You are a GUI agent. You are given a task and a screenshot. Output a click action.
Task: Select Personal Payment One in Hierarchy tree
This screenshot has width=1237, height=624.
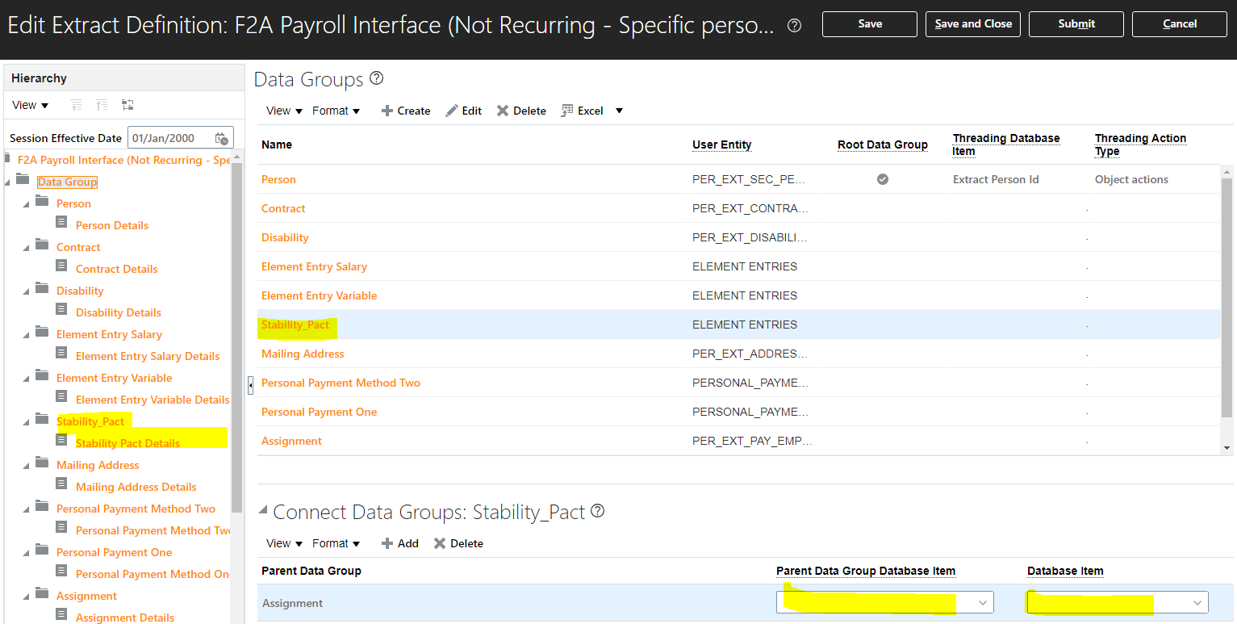(114, 552)
